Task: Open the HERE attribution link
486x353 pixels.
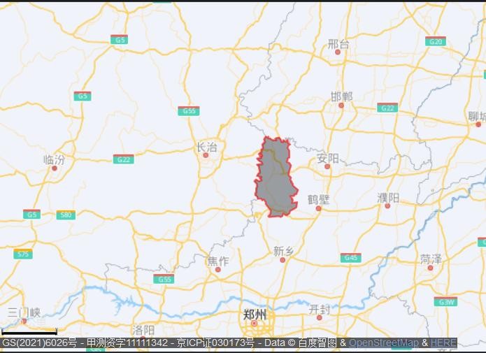Action: [443, 343]
